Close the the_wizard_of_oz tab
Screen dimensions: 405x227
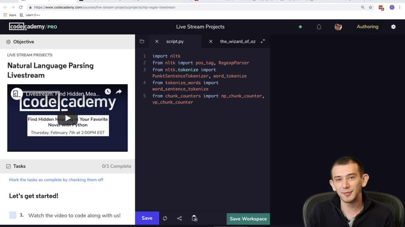click(x=211, y=41)
